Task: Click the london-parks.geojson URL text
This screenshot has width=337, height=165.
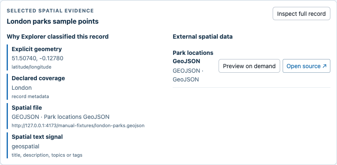Action: [x=78, y=126]
